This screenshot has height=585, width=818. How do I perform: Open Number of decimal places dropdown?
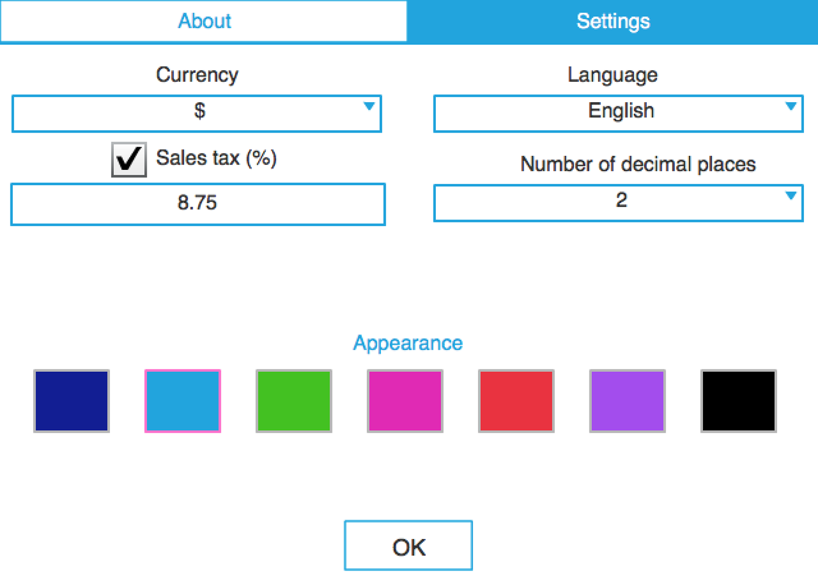(618, 203)
